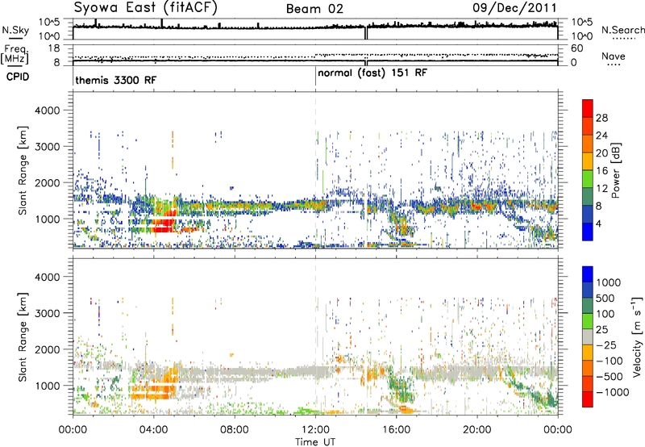Click the 'Beam 02' label
645x447 pixels.
coord(314,9)
